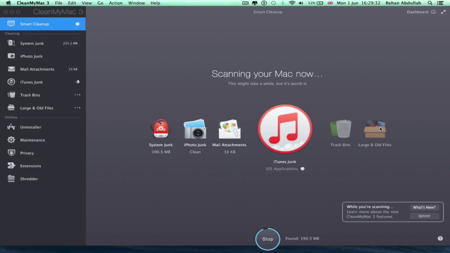The width and height of the screenshot is (450, 253).
Task: Click the What's New? button
Action: point(424,207)
